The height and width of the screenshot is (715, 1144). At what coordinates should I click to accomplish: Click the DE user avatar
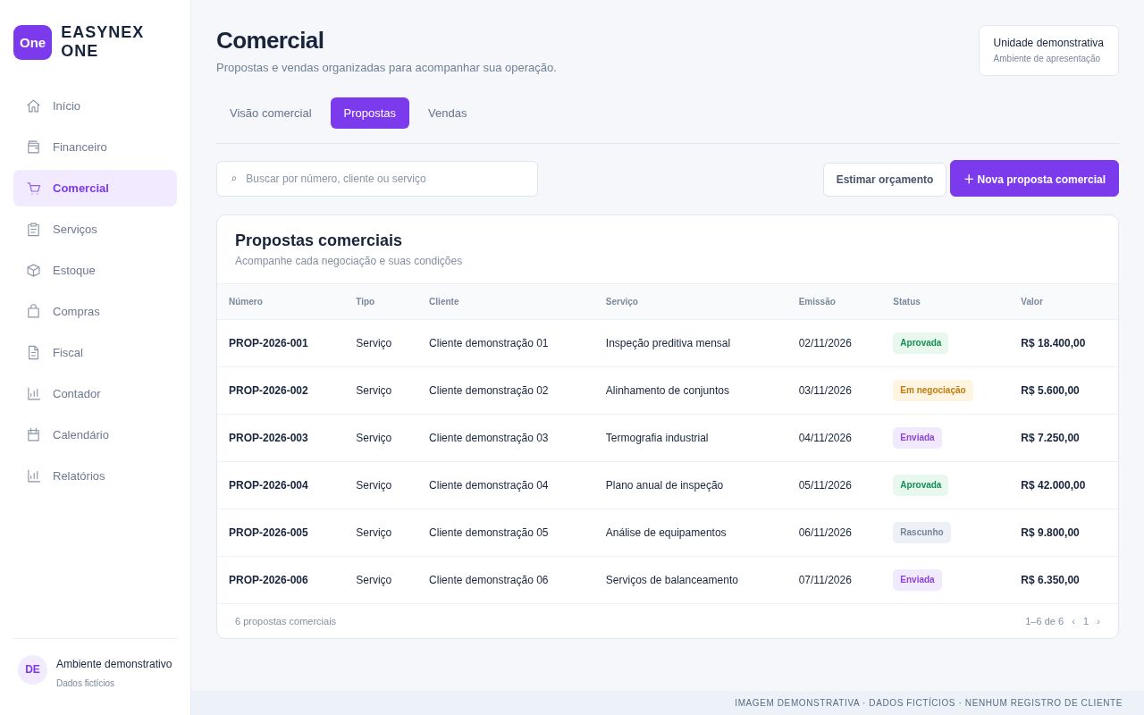coord(32,669)
